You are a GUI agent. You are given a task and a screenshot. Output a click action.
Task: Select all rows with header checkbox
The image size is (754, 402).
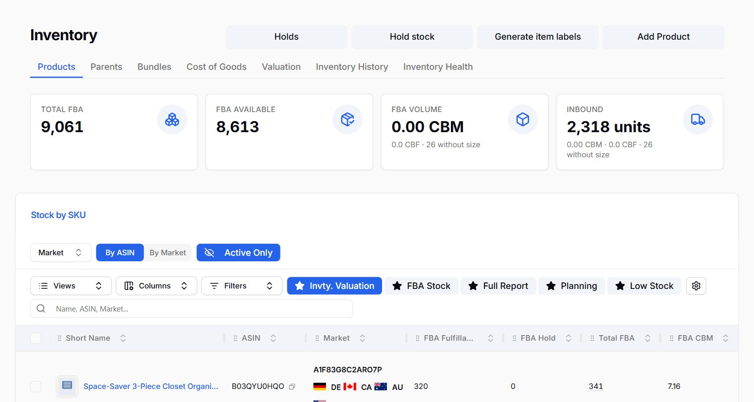click(36, 338)
